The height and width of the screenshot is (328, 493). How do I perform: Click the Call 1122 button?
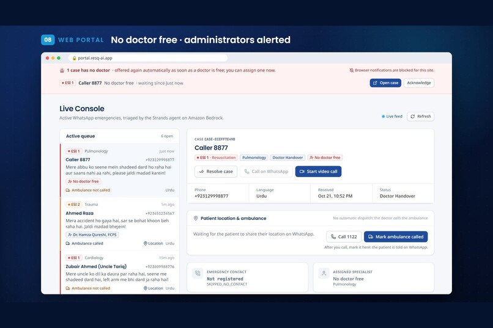pos(344,236)
